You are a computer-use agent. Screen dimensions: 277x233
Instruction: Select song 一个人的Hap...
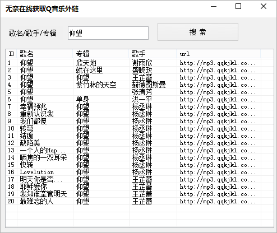click(x=43, y=151)
